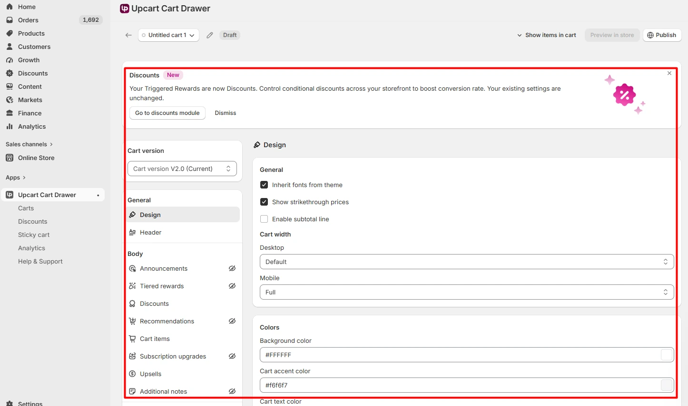Screen dimensions: 688x406
Task: Click the Growth icon in sidebar
Action: coord(10,60)
